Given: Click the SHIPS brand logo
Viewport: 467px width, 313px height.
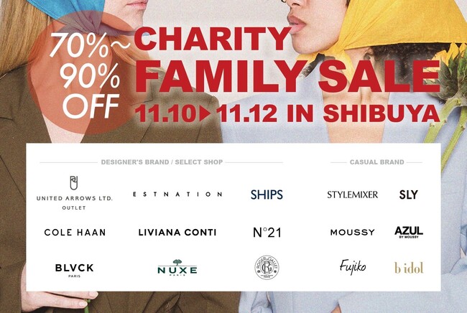Looking at the screenshot, I should 267,195.
